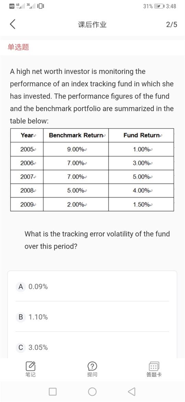
Task: Tap the 2/5 question counter
Action: (x=171, y=25)
